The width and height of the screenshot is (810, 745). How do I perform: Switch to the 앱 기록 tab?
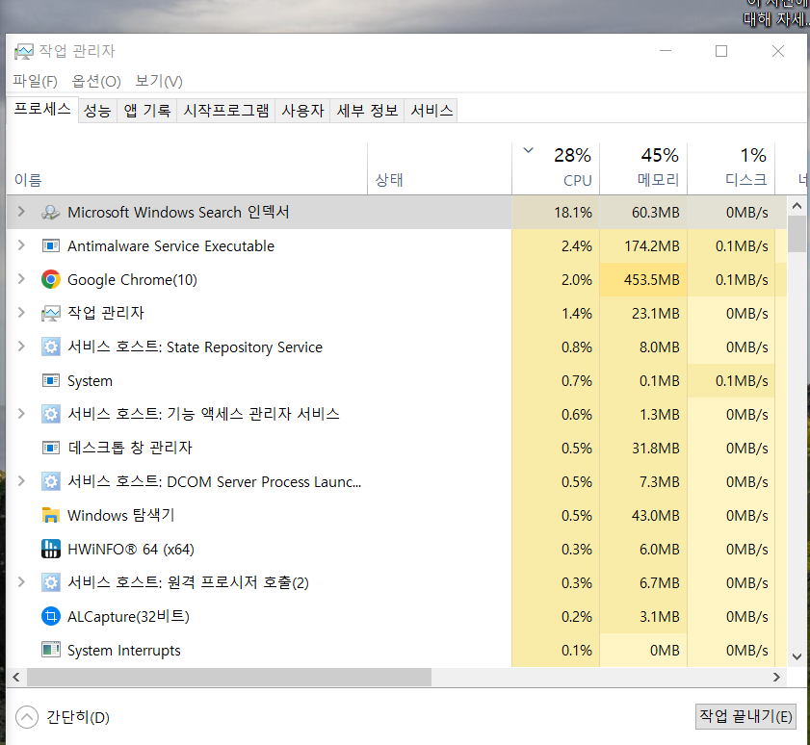147,111
